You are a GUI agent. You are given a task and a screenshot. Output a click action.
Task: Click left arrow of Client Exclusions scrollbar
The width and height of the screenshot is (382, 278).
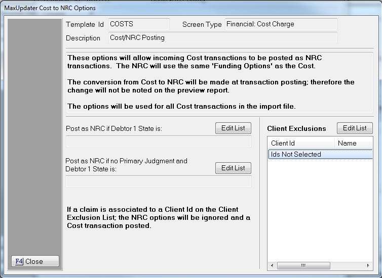point(272,265)
